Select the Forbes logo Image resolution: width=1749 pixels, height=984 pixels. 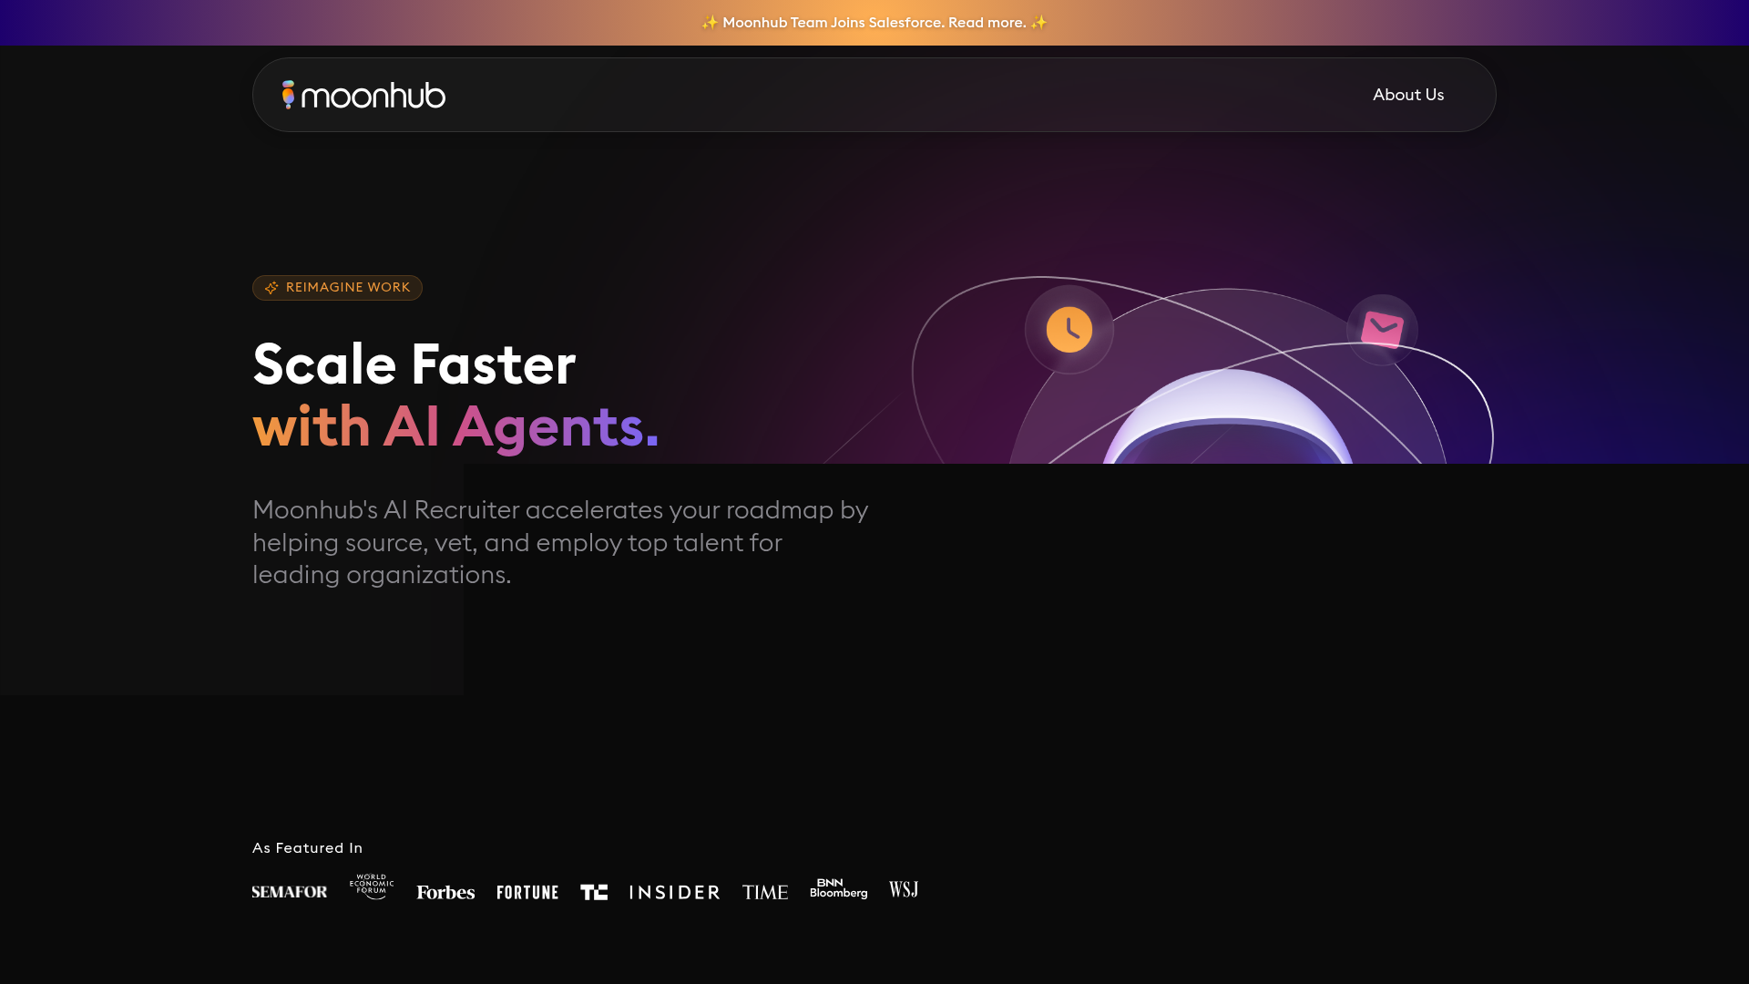(x=445, y=891)
